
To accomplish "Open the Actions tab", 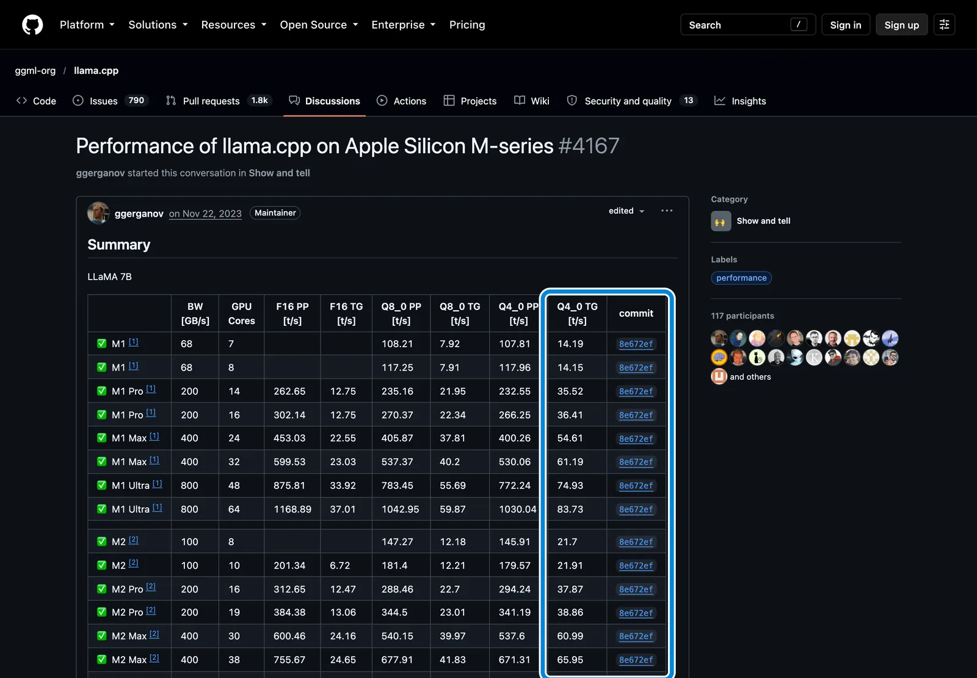I will 401,101.
